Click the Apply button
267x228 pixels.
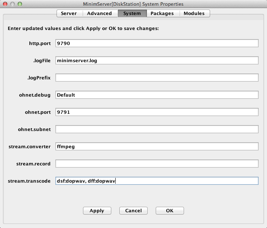pyautogui.click(x=97, y=210)
